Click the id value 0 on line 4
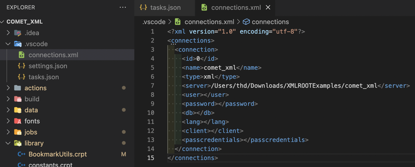415x167 pixels. click(x=198, y=59)
